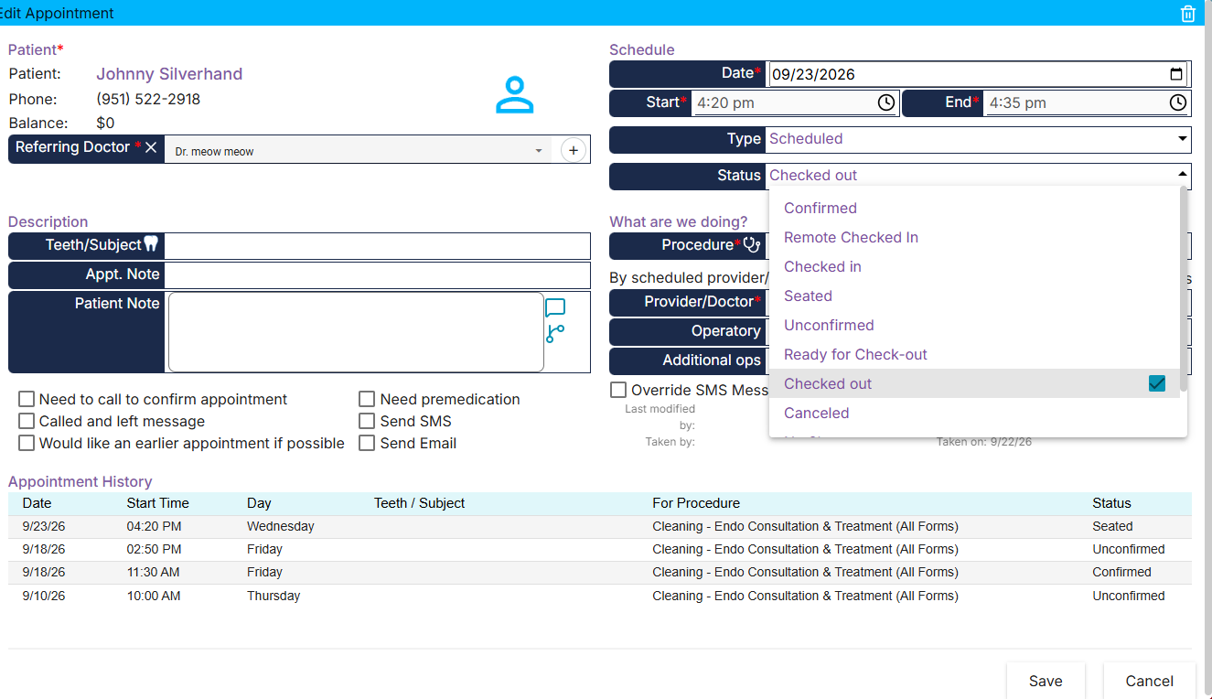Save the appointment changes
The width and height of the screenshot is (1212, 699).
(x=1046, y=681)
